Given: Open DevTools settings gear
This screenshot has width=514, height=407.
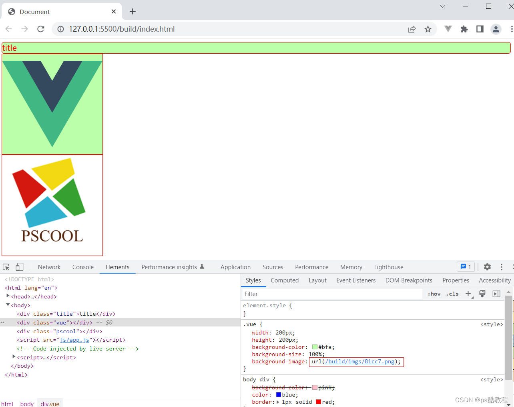Looking at the screenshot, I should pos(487,267).
